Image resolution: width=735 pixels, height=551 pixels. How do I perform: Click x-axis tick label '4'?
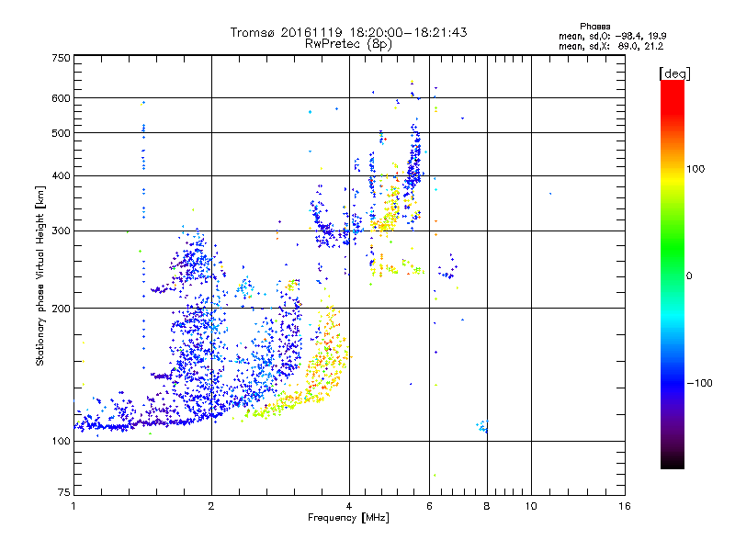(349, 506)
